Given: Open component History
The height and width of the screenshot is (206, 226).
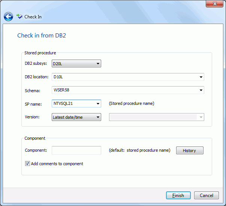Looking at the screenshot, I should click(x=190, y=151).
